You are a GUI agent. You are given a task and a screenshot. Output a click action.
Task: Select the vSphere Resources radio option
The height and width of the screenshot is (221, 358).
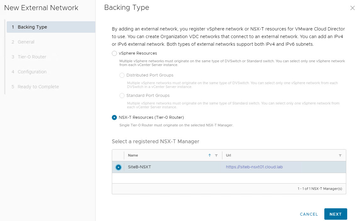click(x=114, y=53)
